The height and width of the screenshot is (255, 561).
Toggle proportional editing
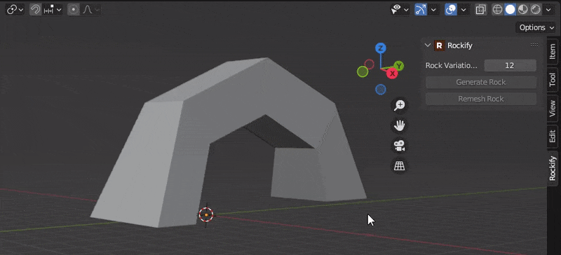click(x=74, y=10)
